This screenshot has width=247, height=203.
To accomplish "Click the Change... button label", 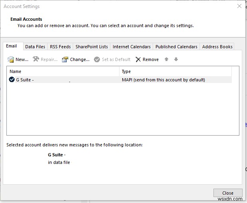I will (80, 59).
